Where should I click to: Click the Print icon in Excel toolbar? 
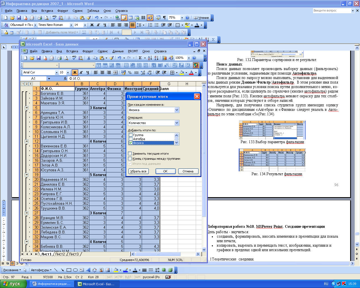pyautogui.click(x=59, y=58)
